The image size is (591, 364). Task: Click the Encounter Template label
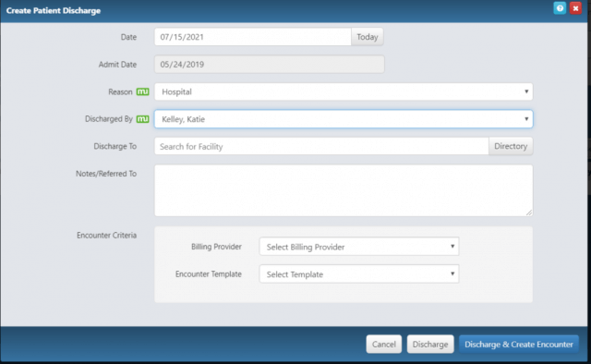tap(209, 274)
